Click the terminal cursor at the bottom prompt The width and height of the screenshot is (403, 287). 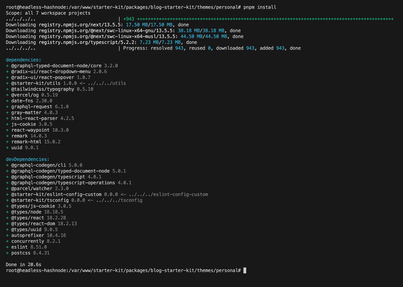[245, 270]
